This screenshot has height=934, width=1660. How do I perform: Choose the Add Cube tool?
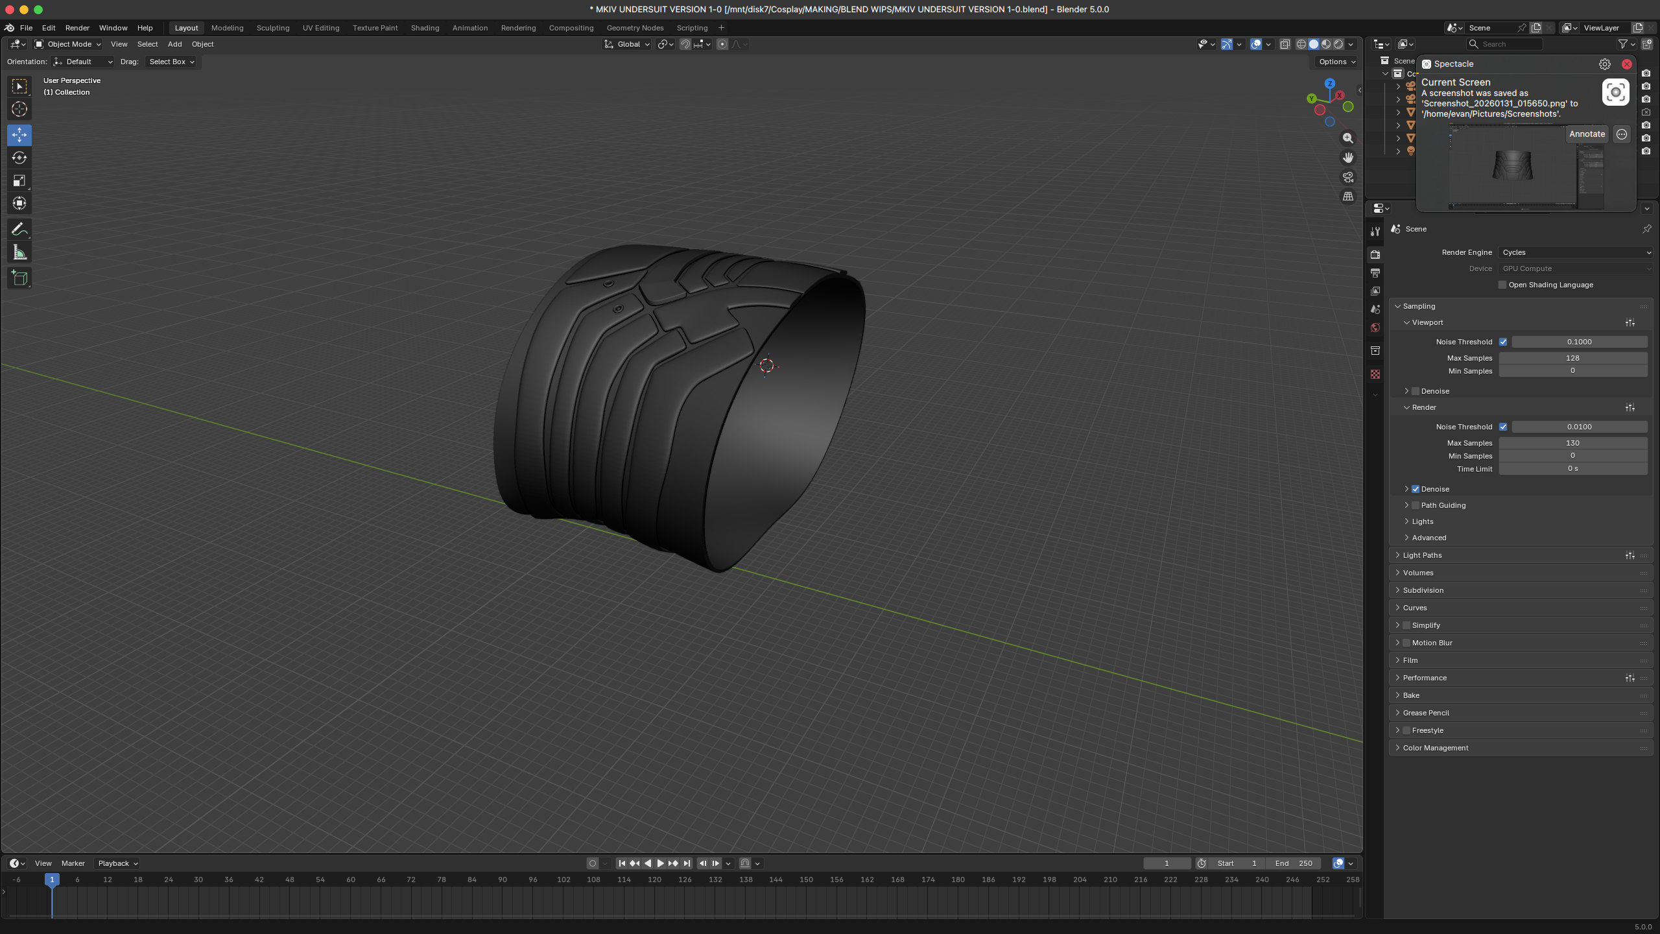click(x=19, y=278)
